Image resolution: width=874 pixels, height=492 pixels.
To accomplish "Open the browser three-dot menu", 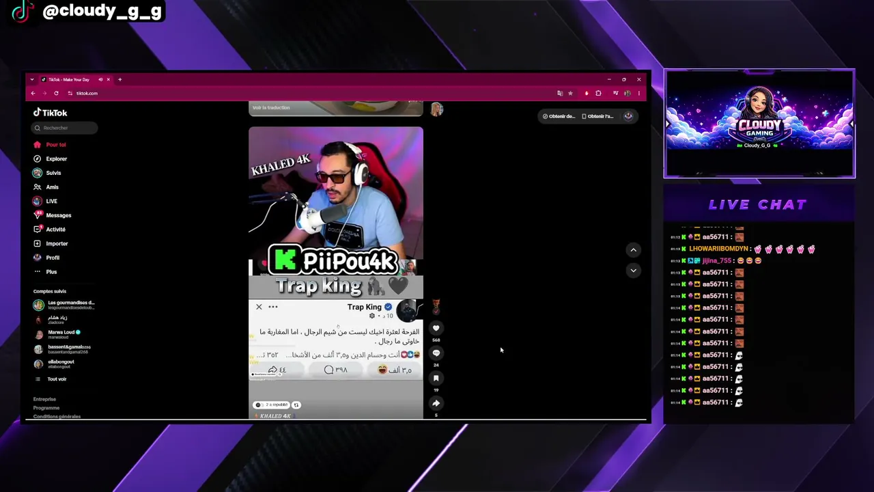I will click(639, 94).
